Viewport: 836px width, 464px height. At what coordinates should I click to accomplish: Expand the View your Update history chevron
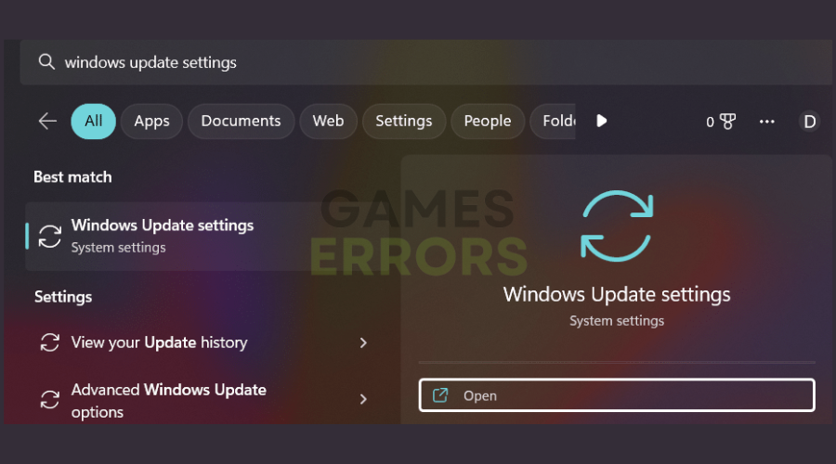(363, 342)
